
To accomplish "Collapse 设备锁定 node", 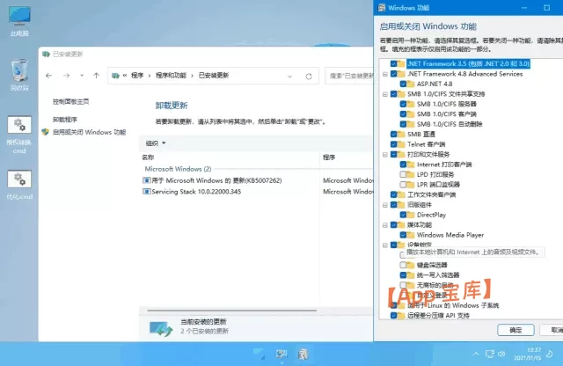I will coord(385,245).
